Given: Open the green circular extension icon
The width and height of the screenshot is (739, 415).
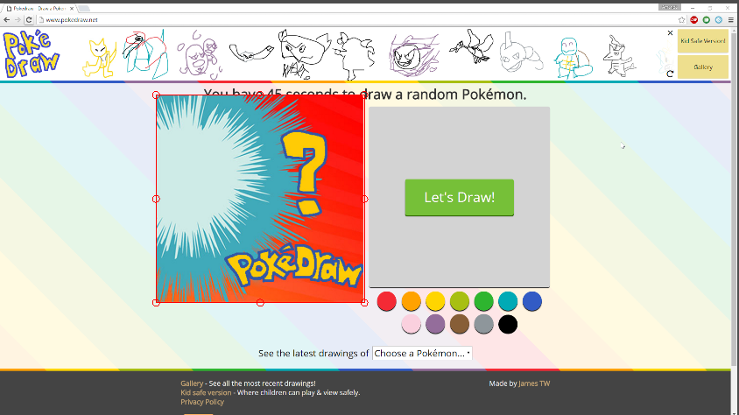Looking at the screenshot, I should pos(706,20).
